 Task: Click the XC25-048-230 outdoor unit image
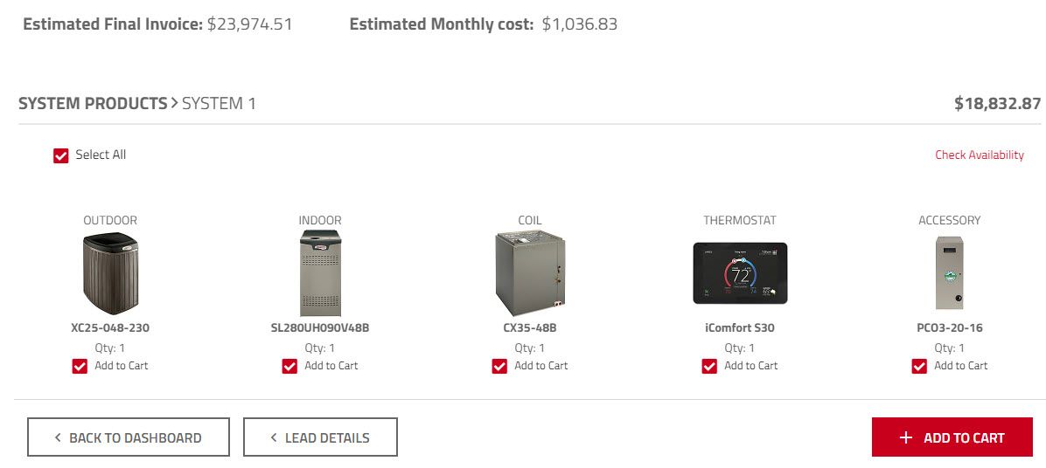[x=111, y=273]
